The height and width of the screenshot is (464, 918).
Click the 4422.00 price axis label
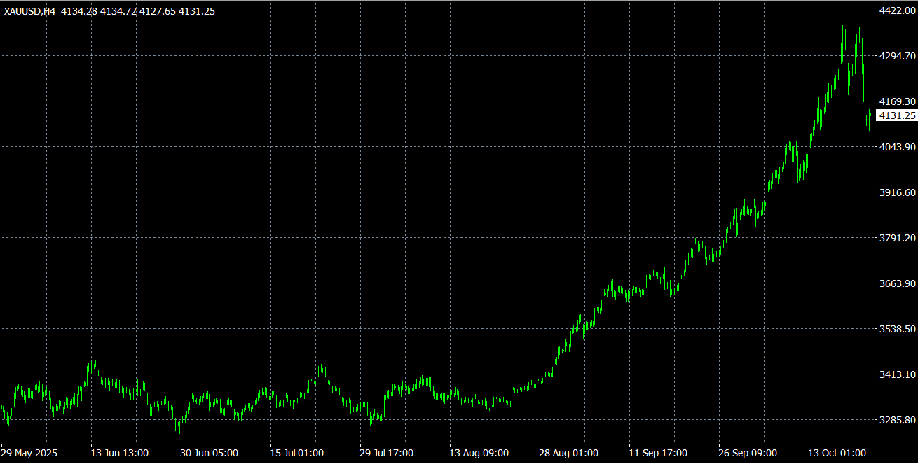[x=897, y=11]
